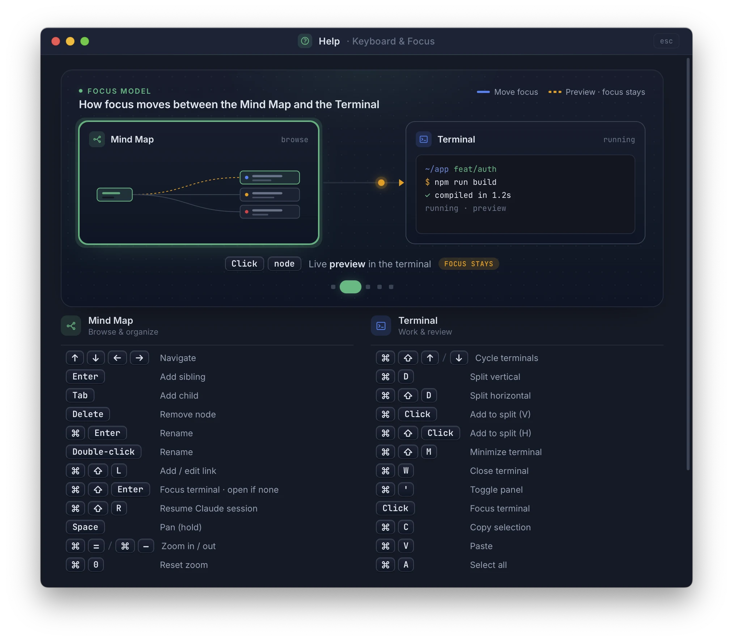Click the up arrow key in Navigate row
Viewport: 733px width, 641px height.
[x=75, y=358]
